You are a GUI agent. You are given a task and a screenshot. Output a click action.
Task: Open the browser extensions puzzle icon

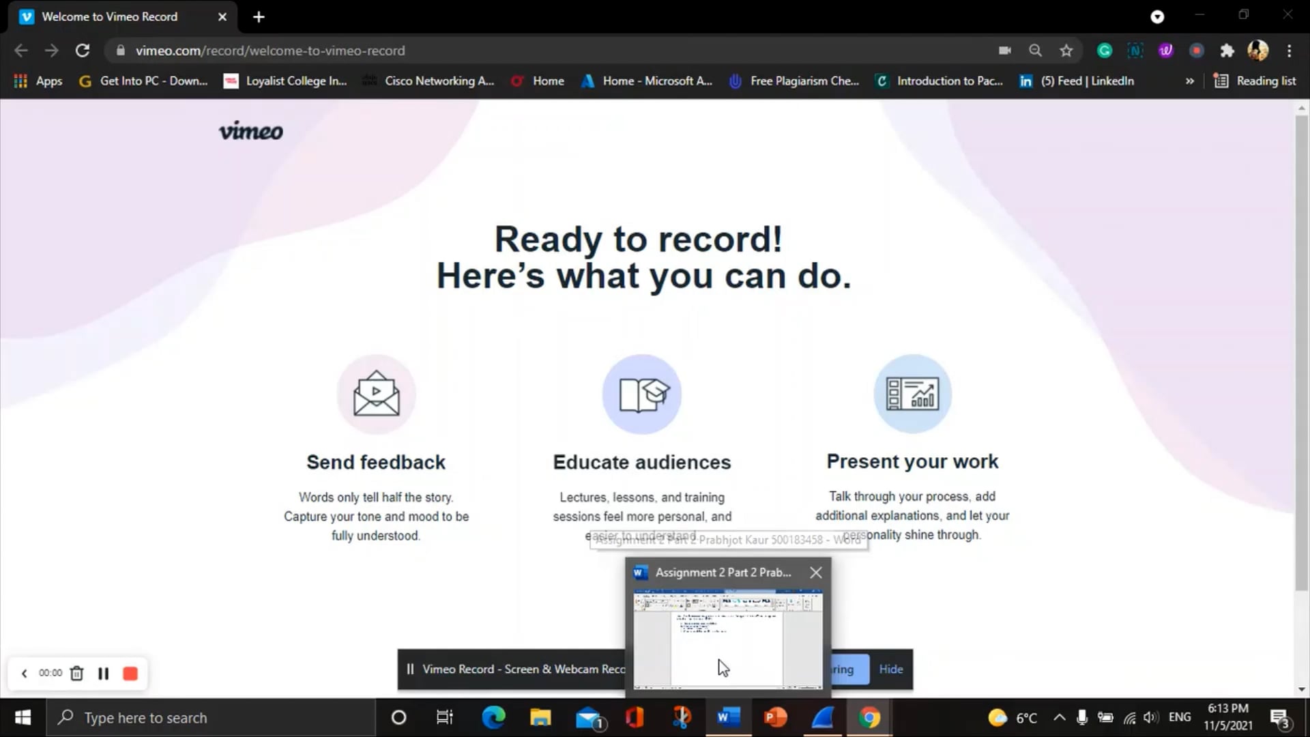(x=1227, y=50)
